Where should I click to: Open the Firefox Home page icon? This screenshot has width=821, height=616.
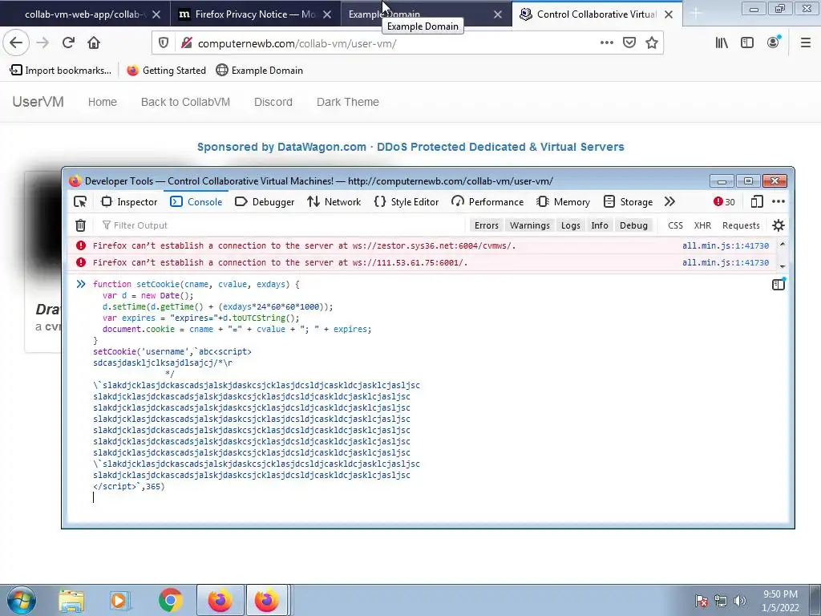point(94,43)
